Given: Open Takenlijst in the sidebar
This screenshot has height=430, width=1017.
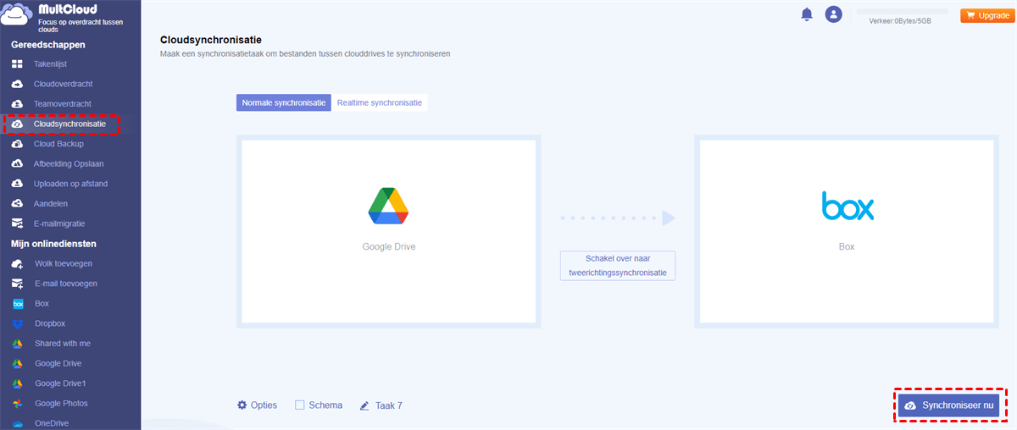Looking at the screenshot, I should coord(50,64).
